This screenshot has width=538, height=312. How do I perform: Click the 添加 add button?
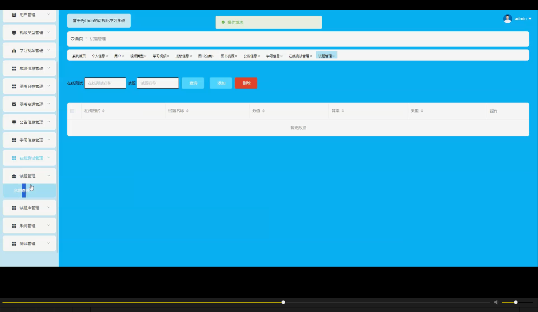(221, 83)
